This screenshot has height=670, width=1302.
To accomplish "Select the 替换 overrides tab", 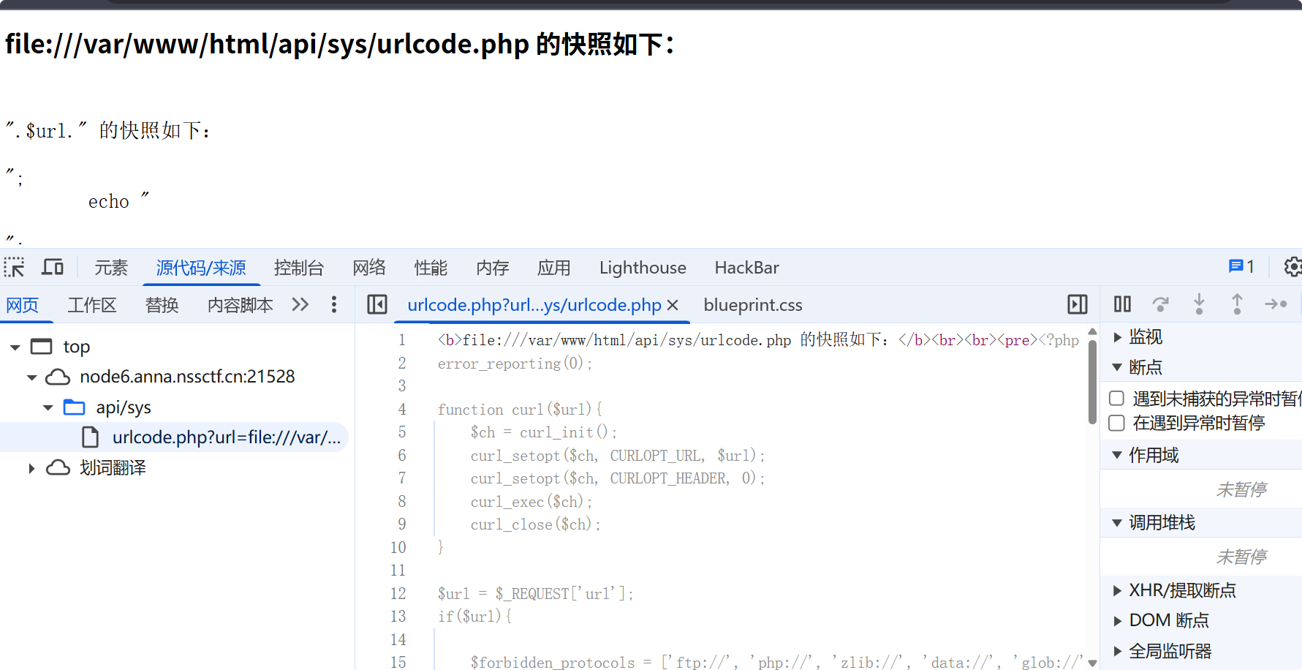I will 162,305.
